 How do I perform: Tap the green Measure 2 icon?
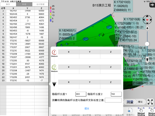54,67
